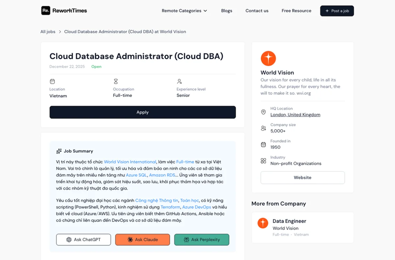Click the 1950 founded value
Image resolution: width=395 pixels, height=260 pixels.
276,147
